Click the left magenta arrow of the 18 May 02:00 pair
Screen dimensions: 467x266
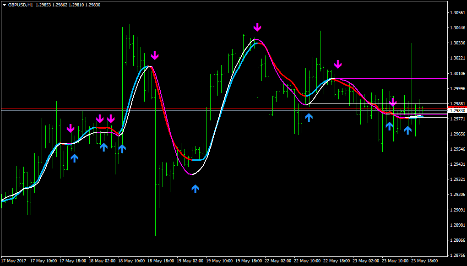(100, 119)
